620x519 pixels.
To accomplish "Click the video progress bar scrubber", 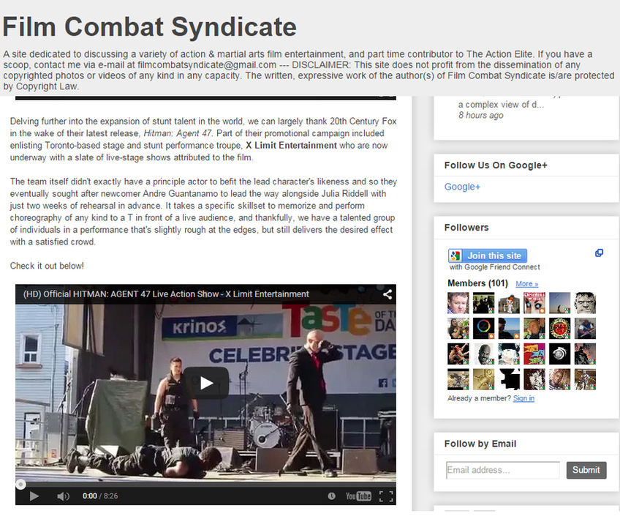I will pyautogui.click(x=20, y=484).
